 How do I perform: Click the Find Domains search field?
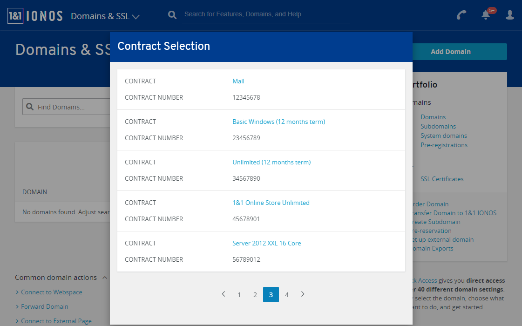66,107
